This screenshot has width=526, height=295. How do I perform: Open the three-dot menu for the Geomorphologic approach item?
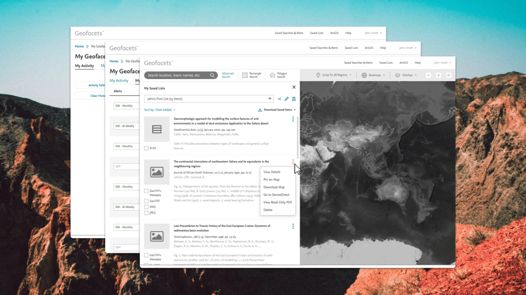pos(293,119)
